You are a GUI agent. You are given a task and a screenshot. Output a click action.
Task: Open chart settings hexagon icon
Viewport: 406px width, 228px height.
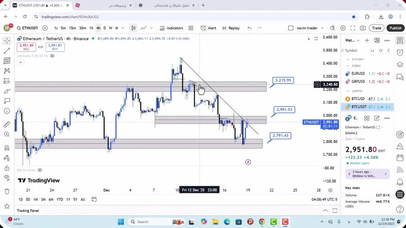tap(343, 28)
